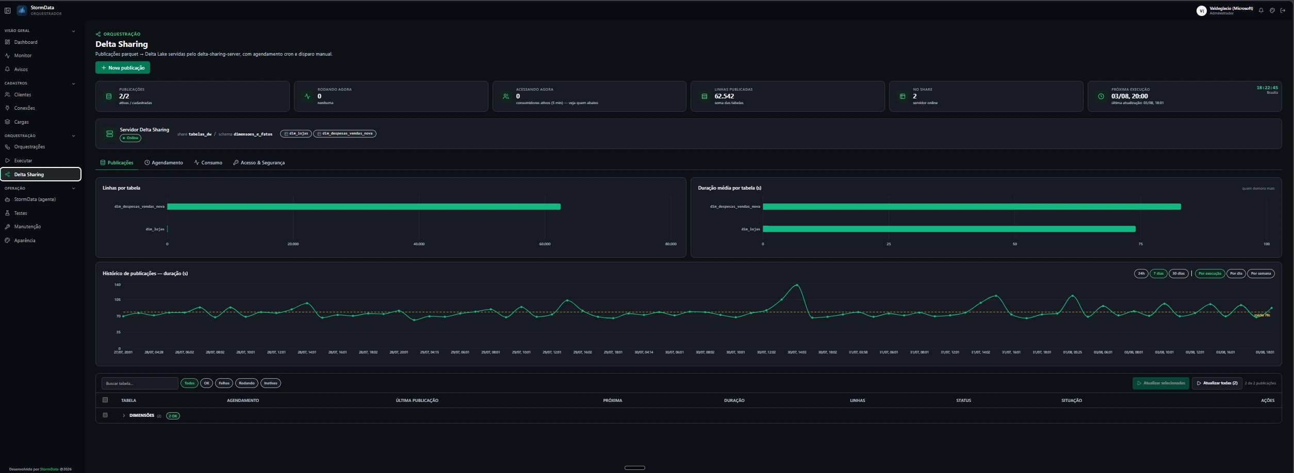Click the Acessando Agora users icon

click(x=505, y=96)
